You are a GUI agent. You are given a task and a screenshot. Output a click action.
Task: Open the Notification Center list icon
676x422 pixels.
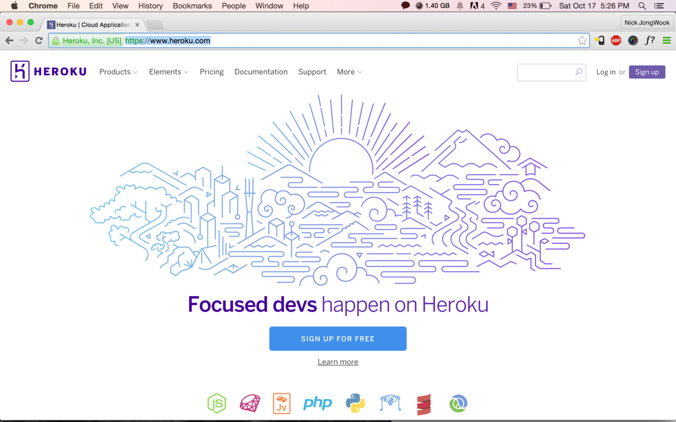[x=659, y=6]
